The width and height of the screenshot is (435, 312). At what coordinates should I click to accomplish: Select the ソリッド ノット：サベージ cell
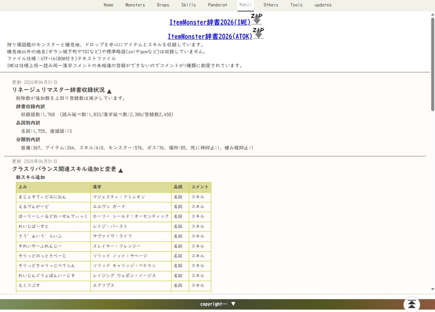131,256
